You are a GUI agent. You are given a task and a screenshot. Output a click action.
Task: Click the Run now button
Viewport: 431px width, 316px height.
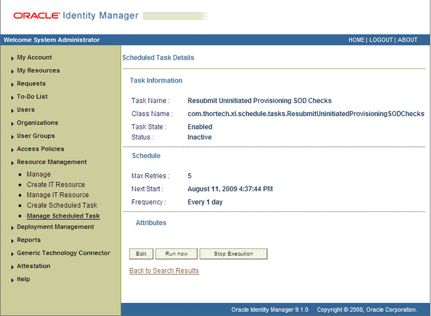(176, 254)
